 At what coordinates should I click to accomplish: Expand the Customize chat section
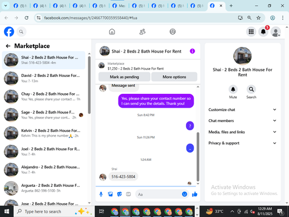(x=242, y=109)
